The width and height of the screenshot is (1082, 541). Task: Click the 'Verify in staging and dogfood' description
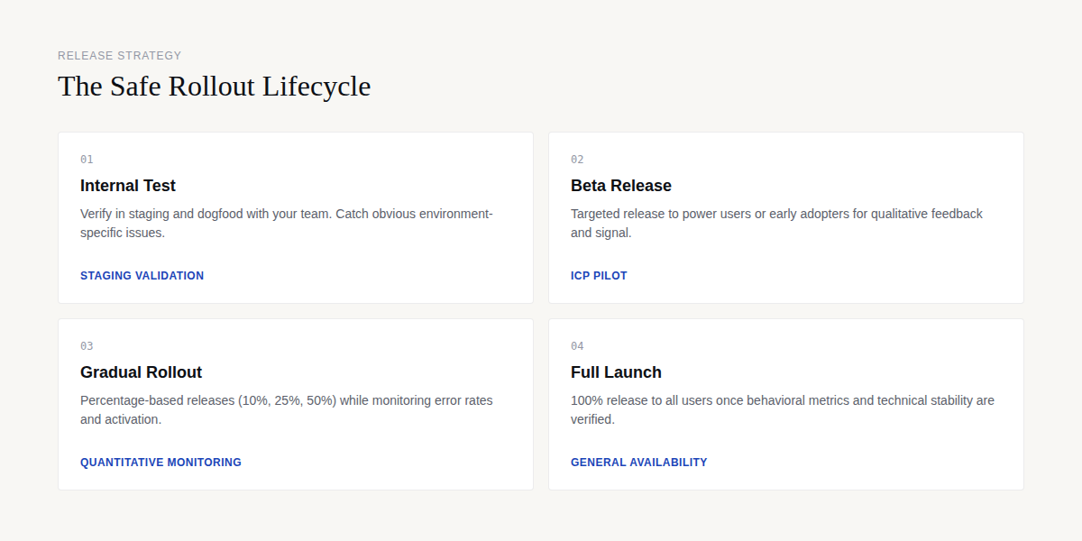click(287, 224)
